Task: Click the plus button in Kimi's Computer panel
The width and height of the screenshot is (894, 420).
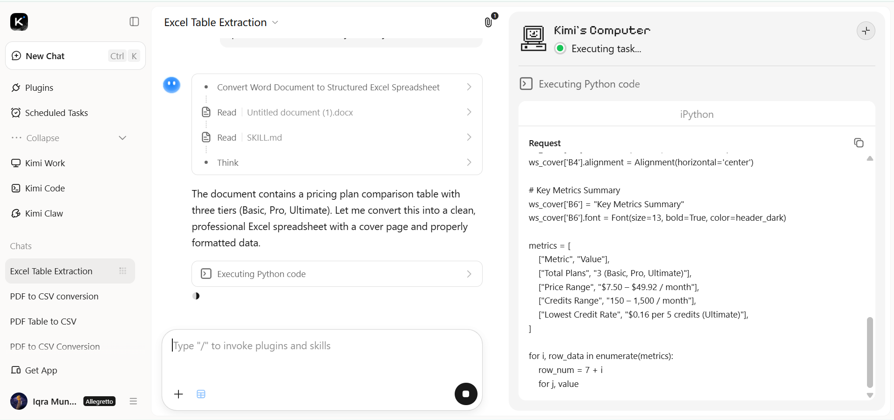Action: pos(866,31)
